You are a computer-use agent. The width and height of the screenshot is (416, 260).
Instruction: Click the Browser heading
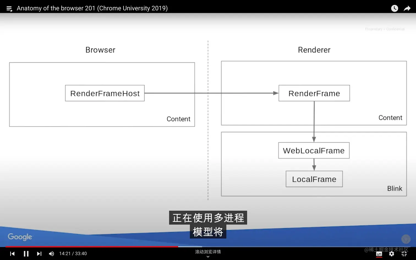click(100, 50)
